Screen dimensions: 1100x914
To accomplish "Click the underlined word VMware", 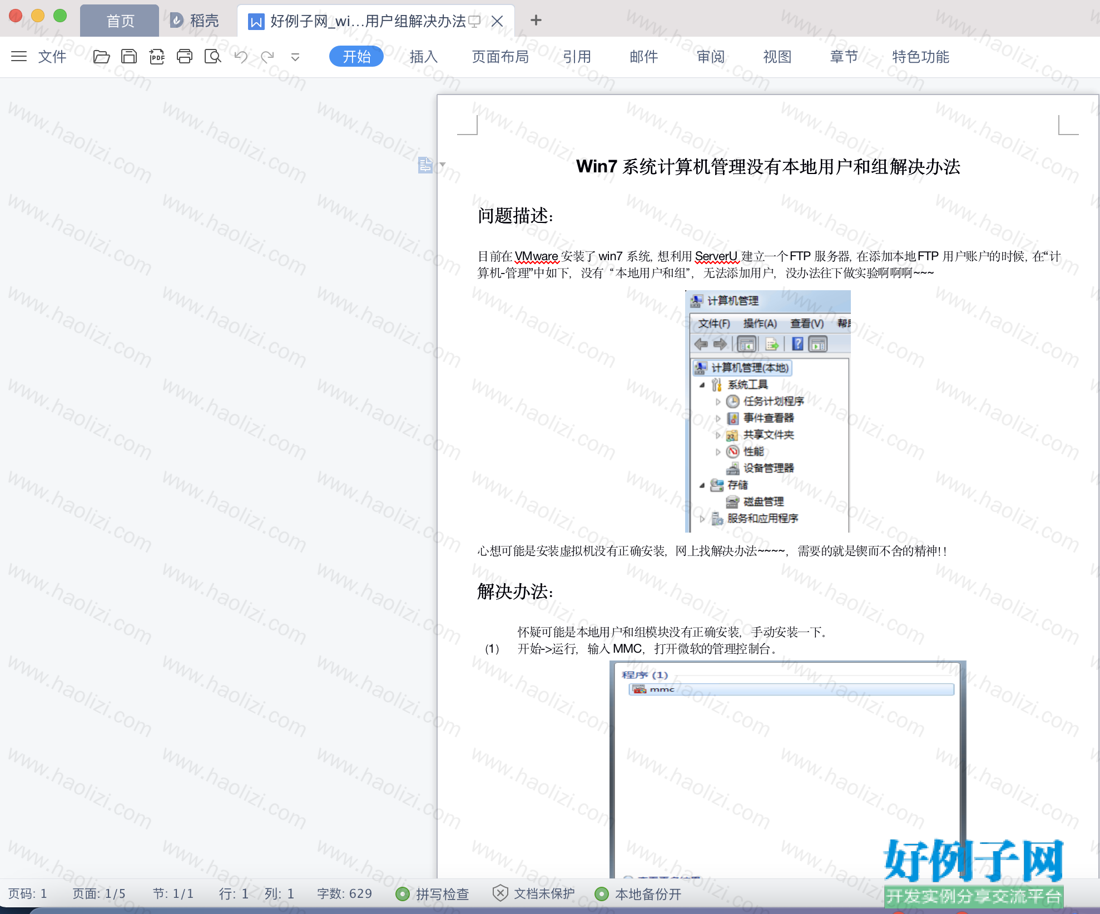I will click(537, 256).
